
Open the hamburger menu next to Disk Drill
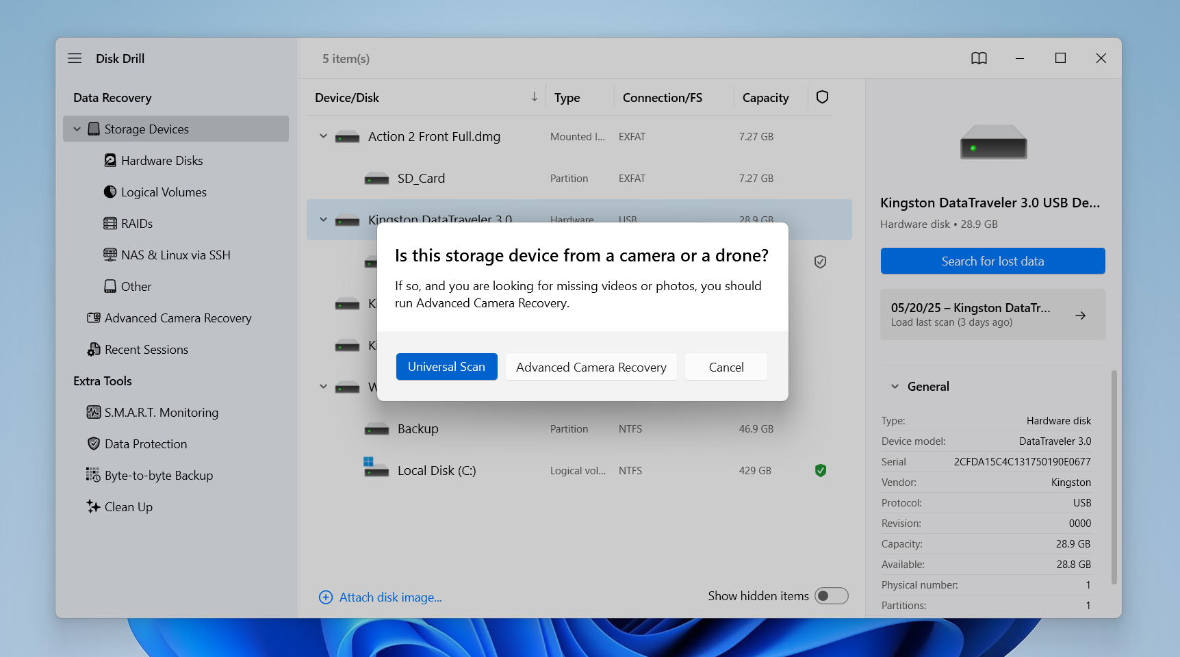[x=75, y=58]
